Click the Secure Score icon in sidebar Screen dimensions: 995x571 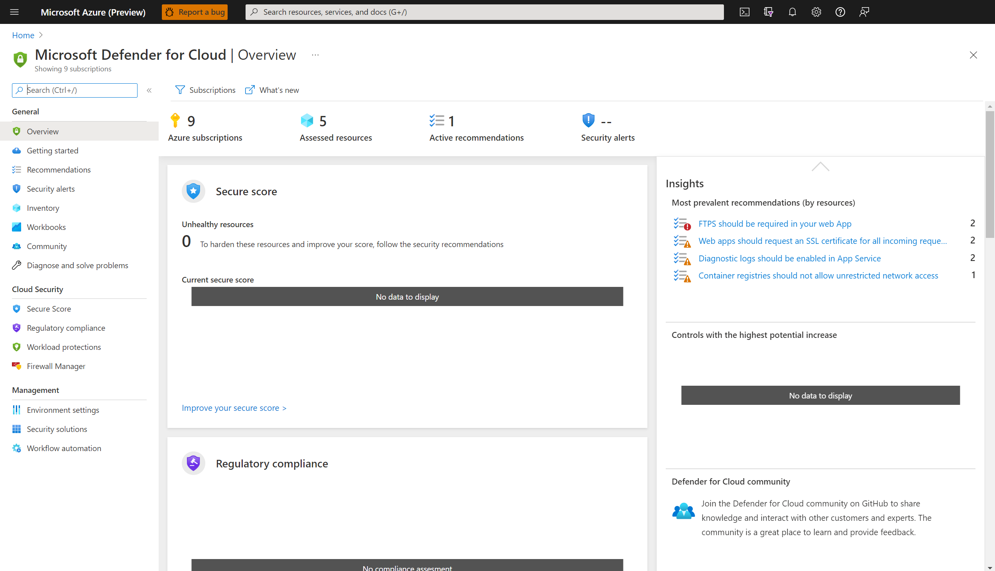16,308
